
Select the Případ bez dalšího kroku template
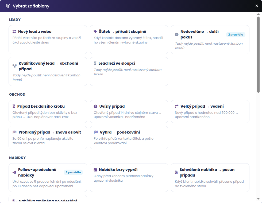(48, 112)
